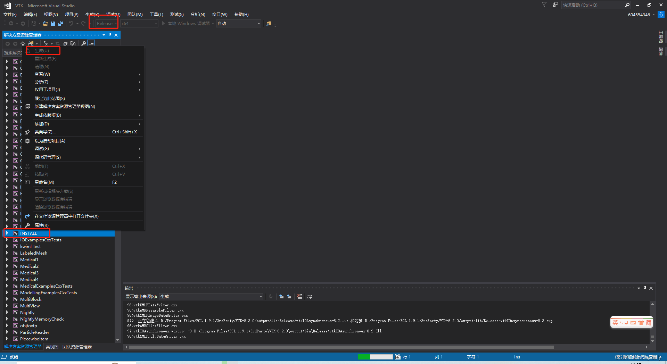667x364 pixels.
Task: Expand the Medical1 project node
Action: click(x=7, y=260)
